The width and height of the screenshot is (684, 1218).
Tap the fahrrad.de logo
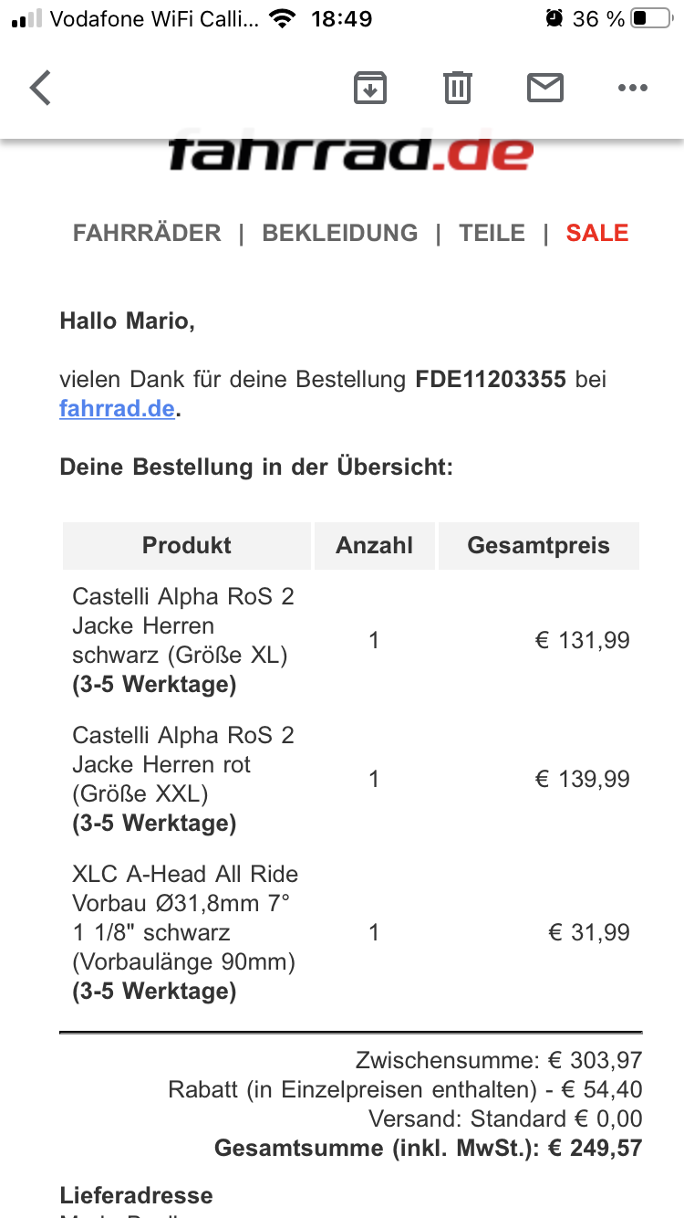pos(350,155)
